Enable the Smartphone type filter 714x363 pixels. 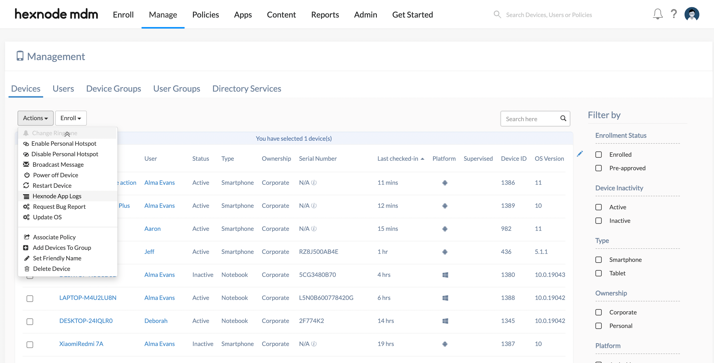point(598,259)
